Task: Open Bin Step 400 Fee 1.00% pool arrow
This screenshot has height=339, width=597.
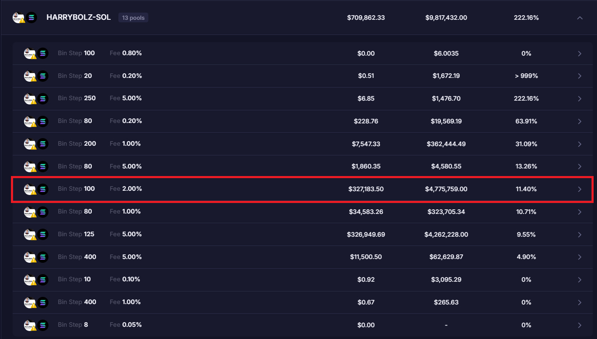Action: [x=580, y=302]
